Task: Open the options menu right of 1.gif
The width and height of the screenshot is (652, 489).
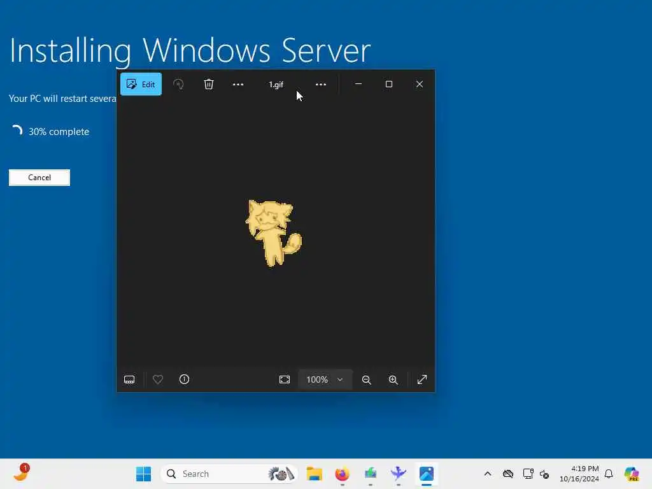Action: [321, 85]
